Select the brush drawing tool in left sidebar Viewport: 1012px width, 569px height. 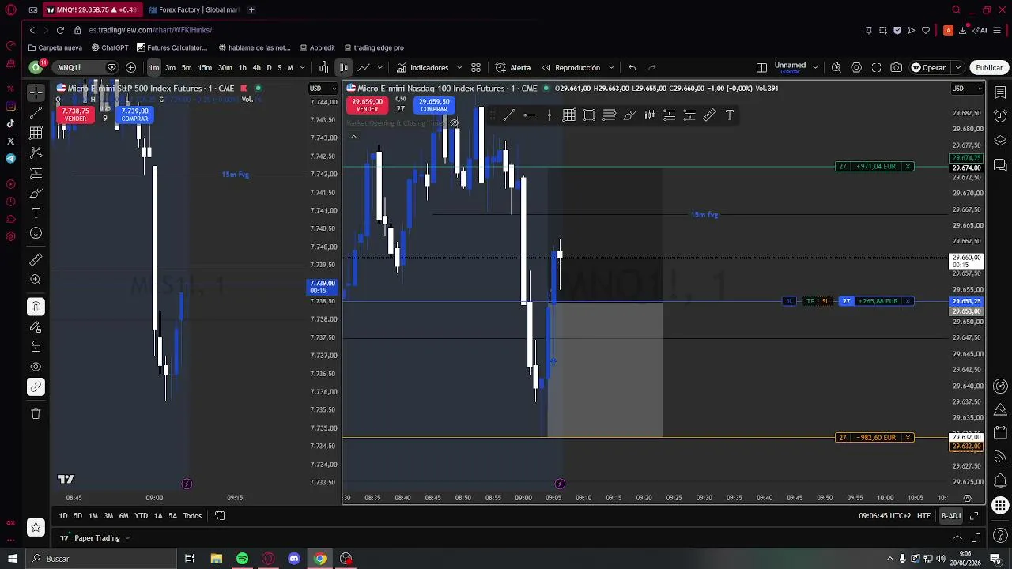tap(36, 193)
